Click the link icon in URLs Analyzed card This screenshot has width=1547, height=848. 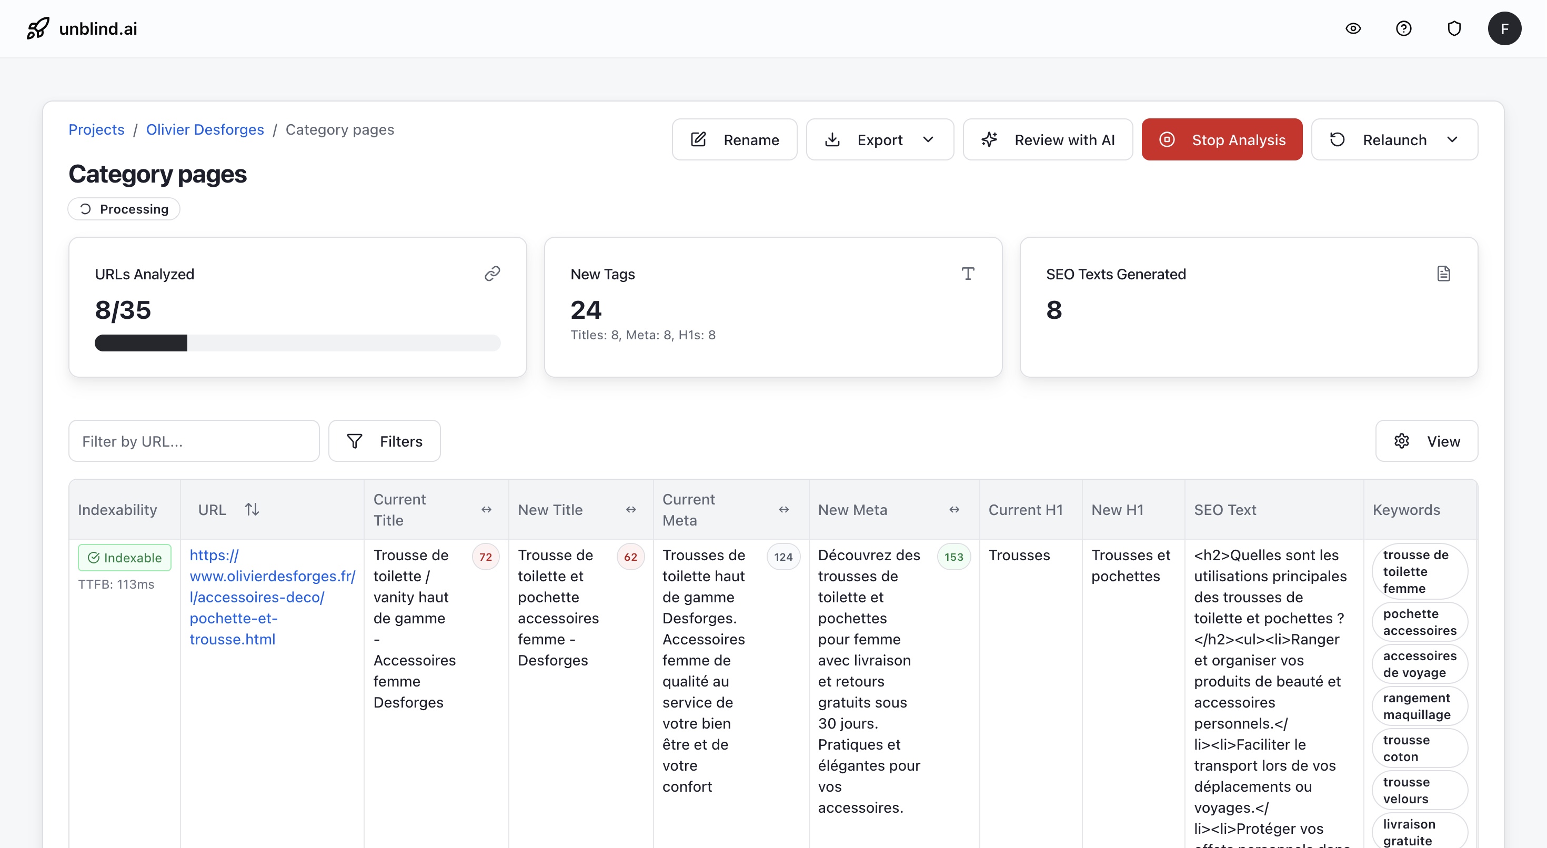tap(492, 274)
